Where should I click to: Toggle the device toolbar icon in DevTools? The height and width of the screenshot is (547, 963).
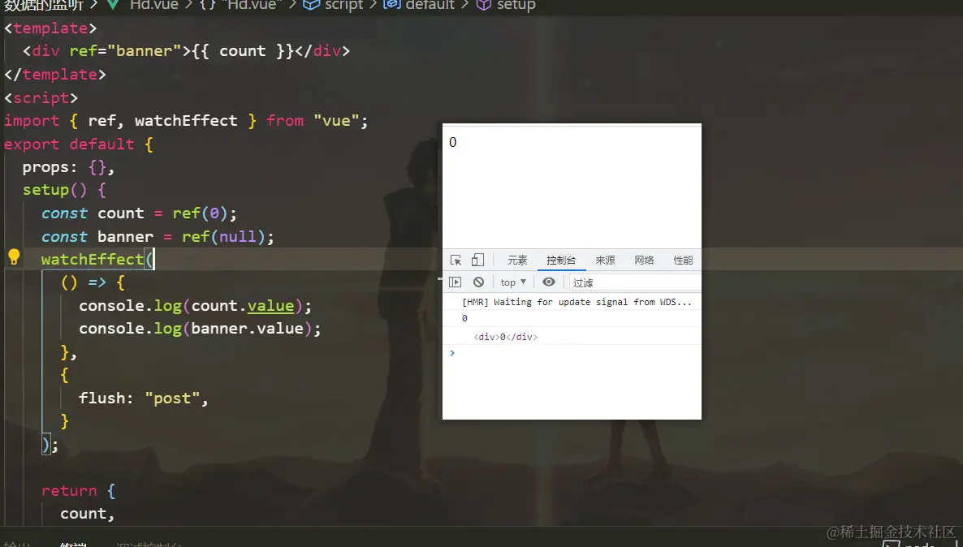(x=477, y=261)
